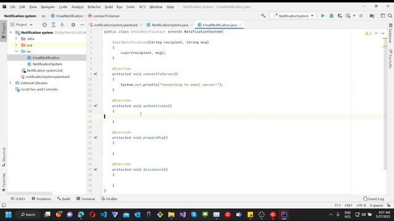Click Select Opened File target icon
394x221 pixels.
tap(44, 25)
